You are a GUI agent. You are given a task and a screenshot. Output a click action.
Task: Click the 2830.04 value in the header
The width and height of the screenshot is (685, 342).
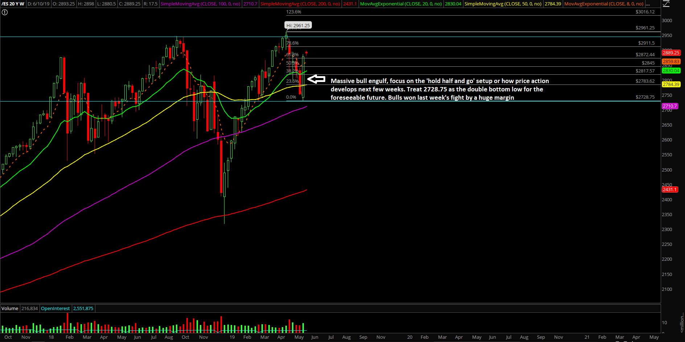click(x=453, y=4)
